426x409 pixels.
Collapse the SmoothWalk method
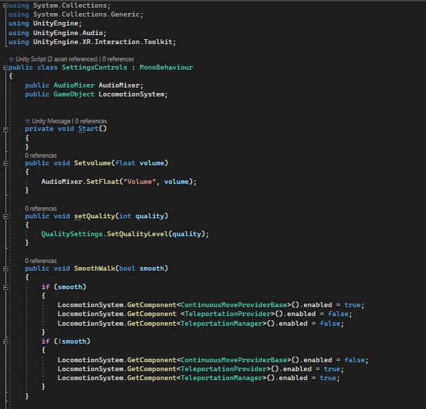(5, 269)
